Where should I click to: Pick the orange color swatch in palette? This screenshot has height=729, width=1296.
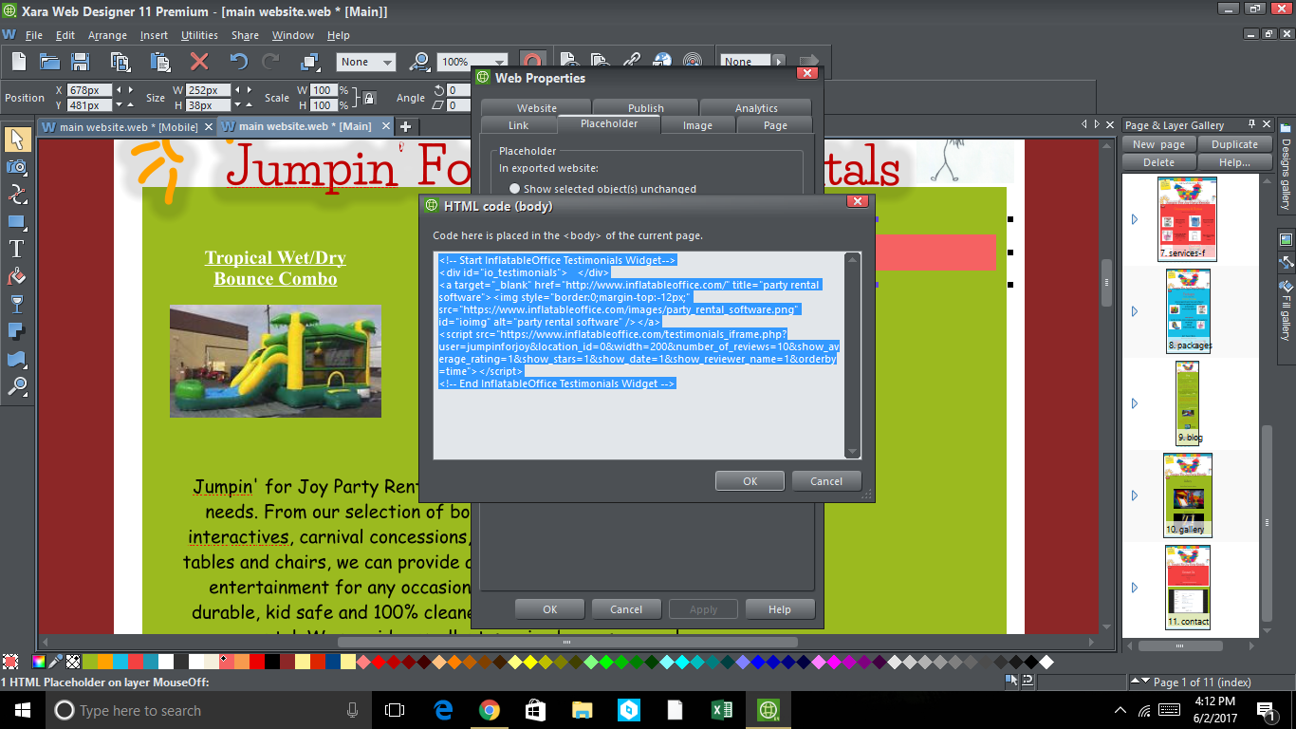pos(104,662)
